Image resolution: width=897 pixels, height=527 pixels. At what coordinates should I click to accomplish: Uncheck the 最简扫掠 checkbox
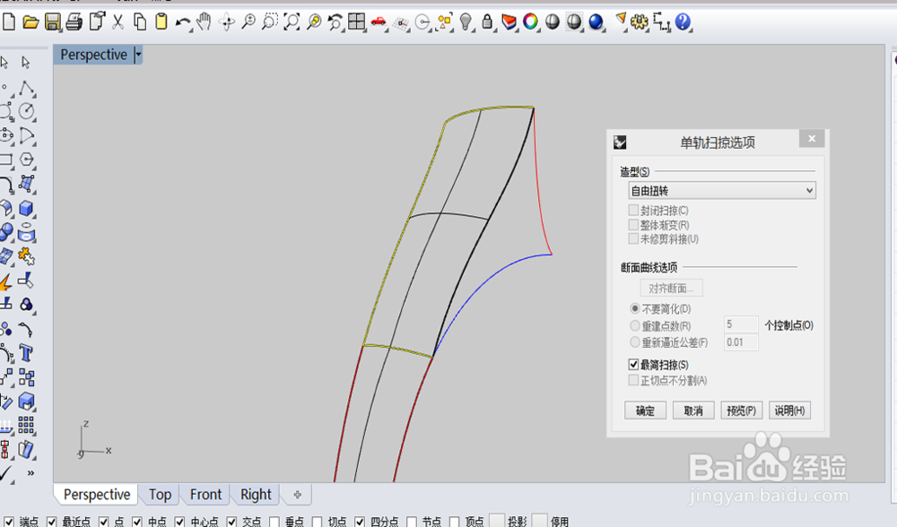pos(633,364)
